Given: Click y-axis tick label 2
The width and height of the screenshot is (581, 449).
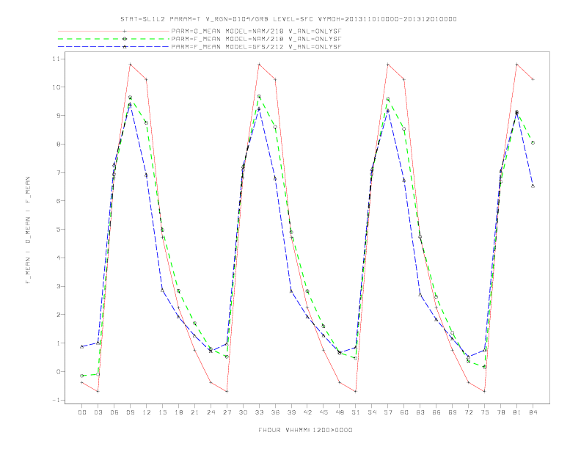Looking at the screenshot, I should 59,315.
